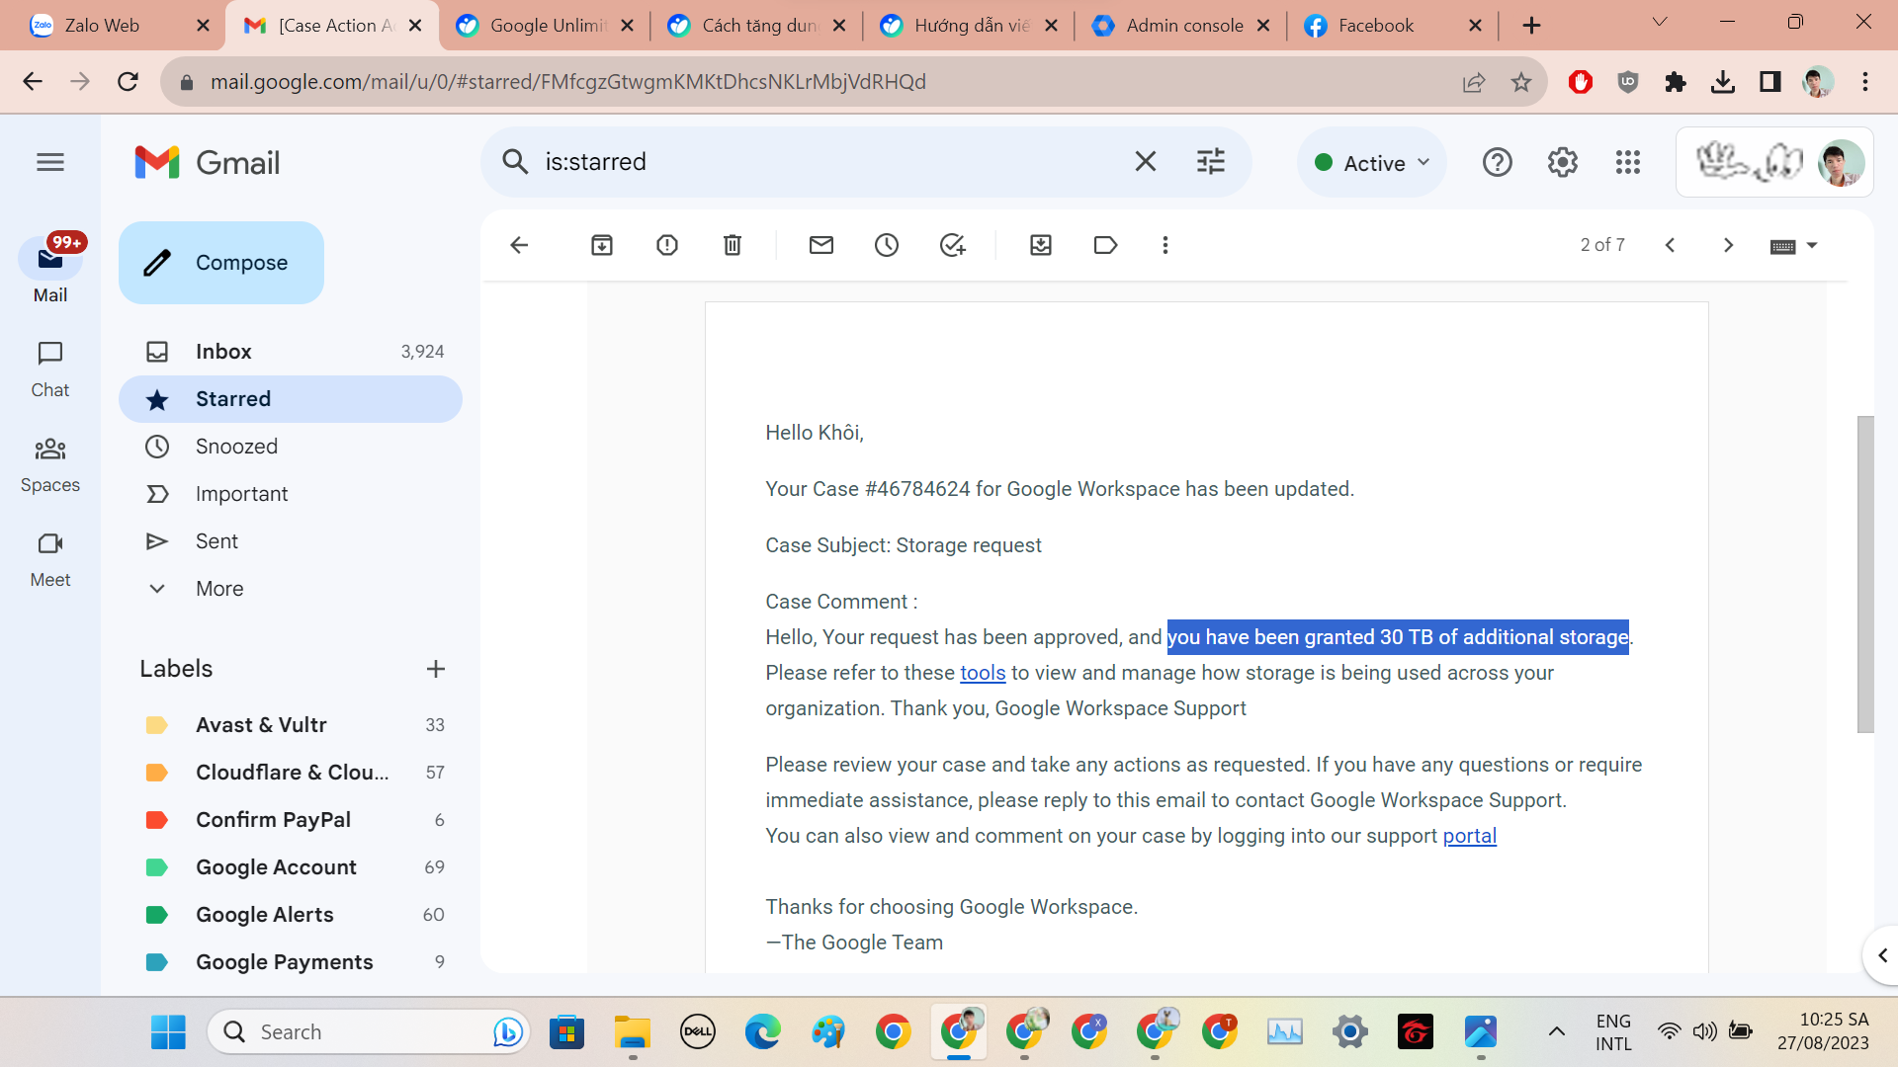Delete this email with trash icon

(x=733, y=245)
